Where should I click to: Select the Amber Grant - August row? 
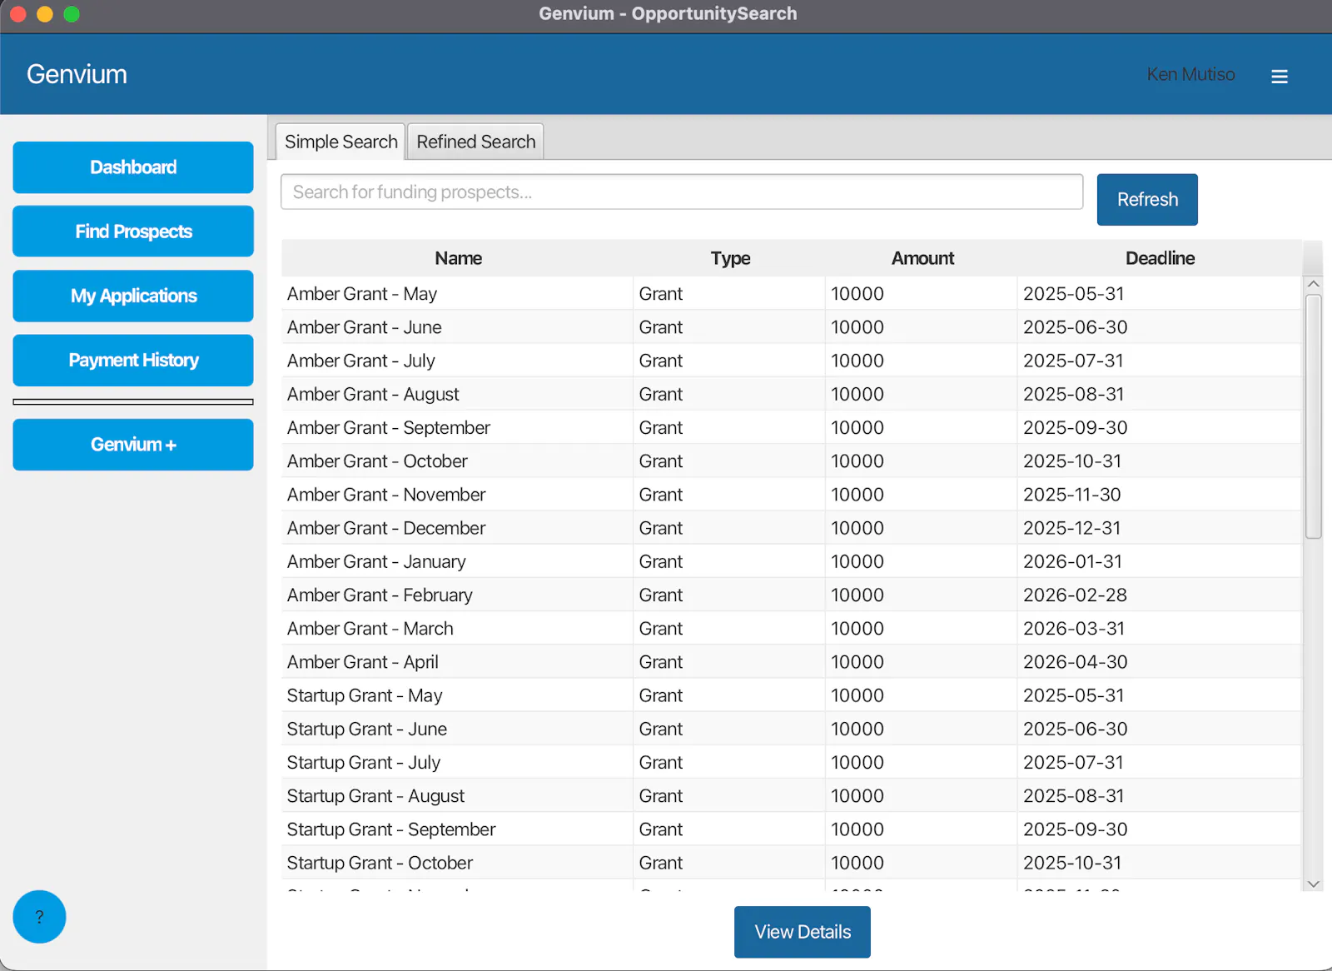[792, 394]
